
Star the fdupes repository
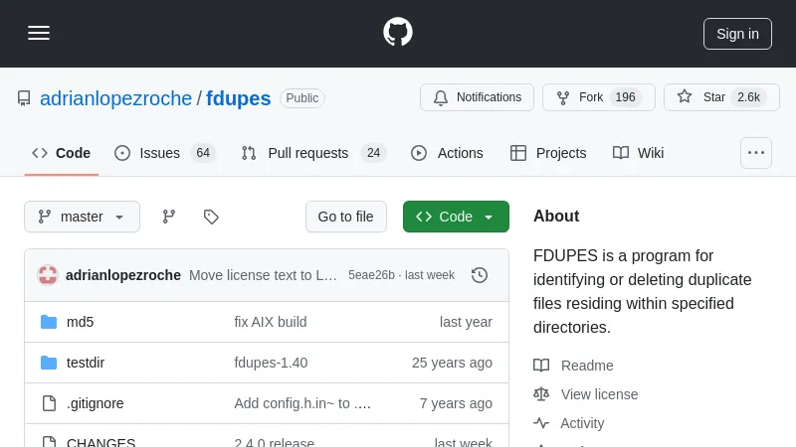tap(720, 97)
